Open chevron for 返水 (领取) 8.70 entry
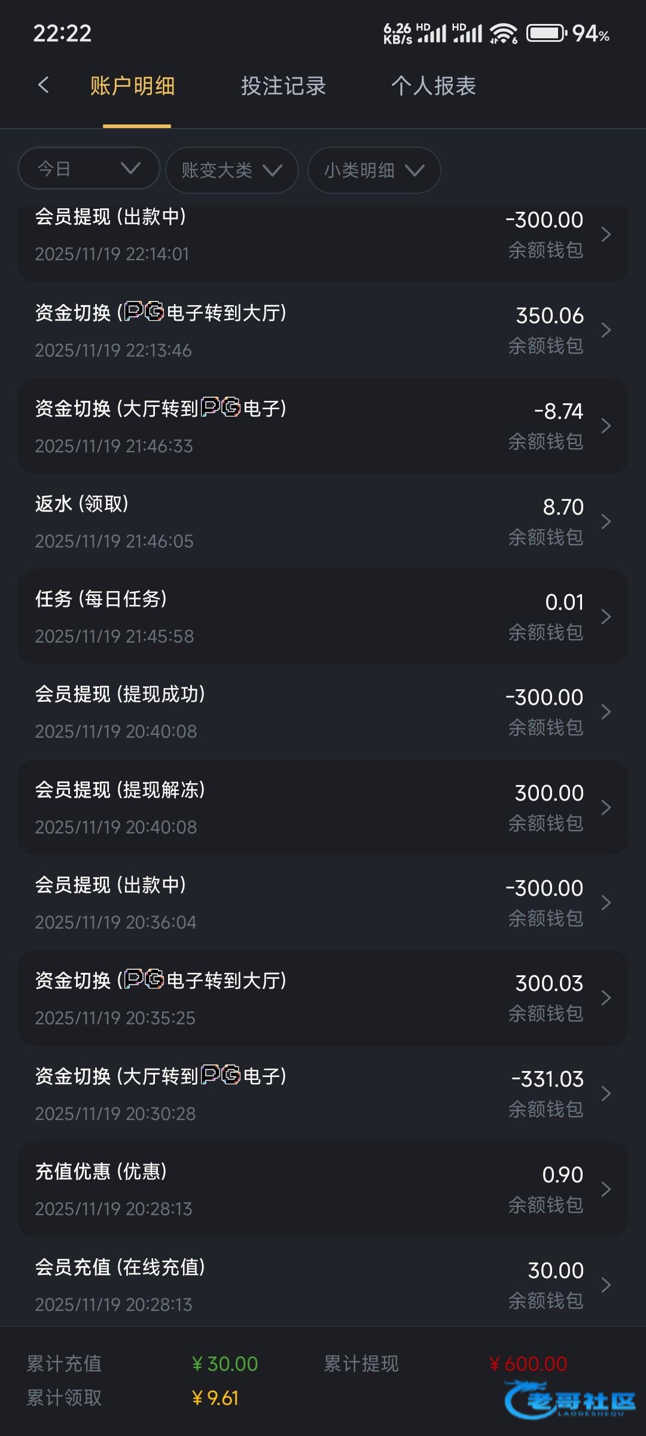 (605, 522)
